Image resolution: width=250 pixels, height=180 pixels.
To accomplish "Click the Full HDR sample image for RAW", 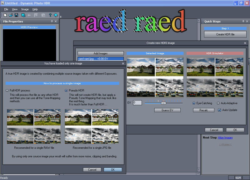I will coord(34,126).
